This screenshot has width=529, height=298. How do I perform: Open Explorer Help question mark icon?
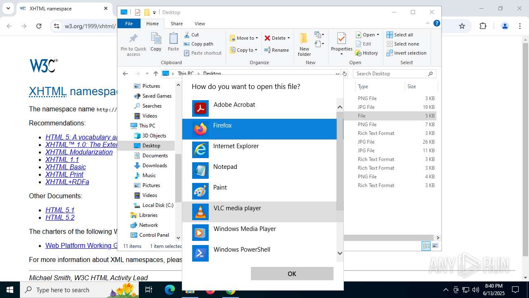436,23
